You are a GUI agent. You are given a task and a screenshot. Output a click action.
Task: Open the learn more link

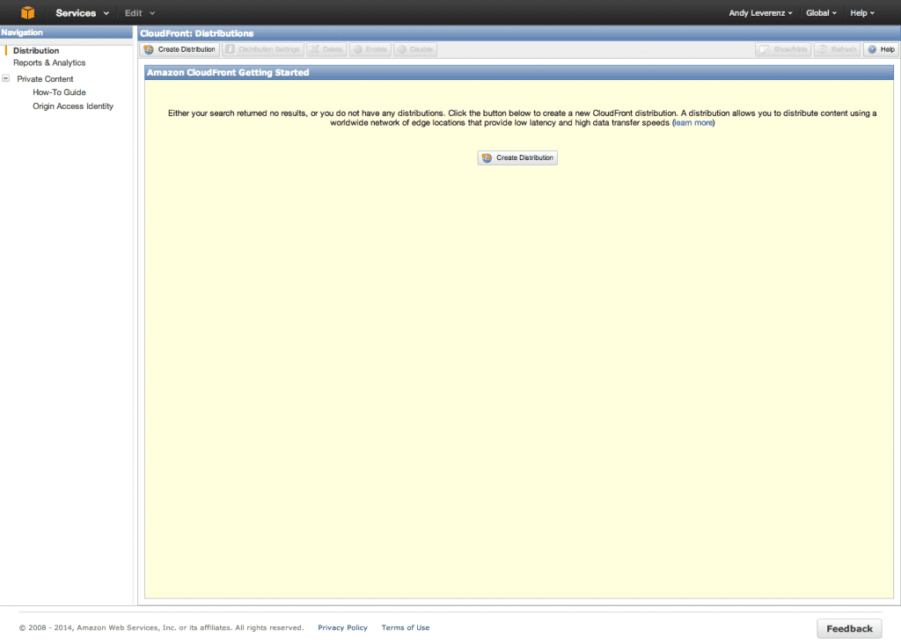tap(693, 122)
